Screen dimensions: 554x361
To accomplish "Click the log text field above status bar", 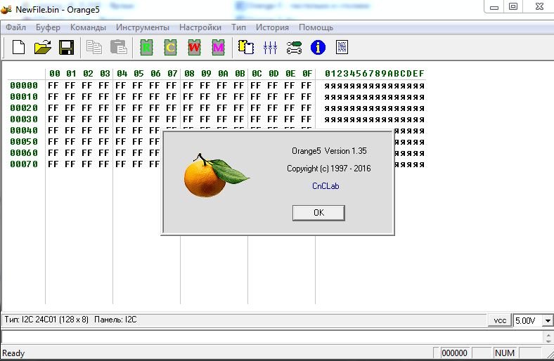I will pyautogui.click(x=272, y=336).
